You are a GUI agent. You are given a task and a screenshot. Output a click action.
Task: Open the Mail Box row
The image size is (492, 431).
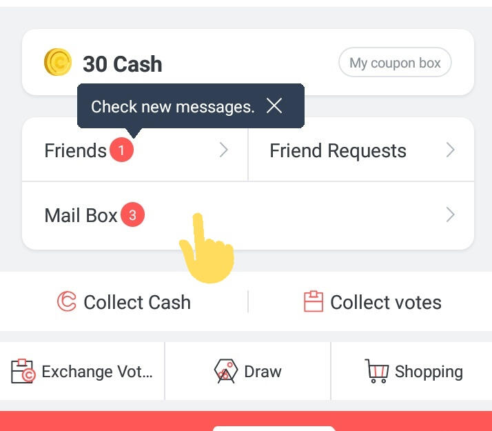[x=248, y=216]
